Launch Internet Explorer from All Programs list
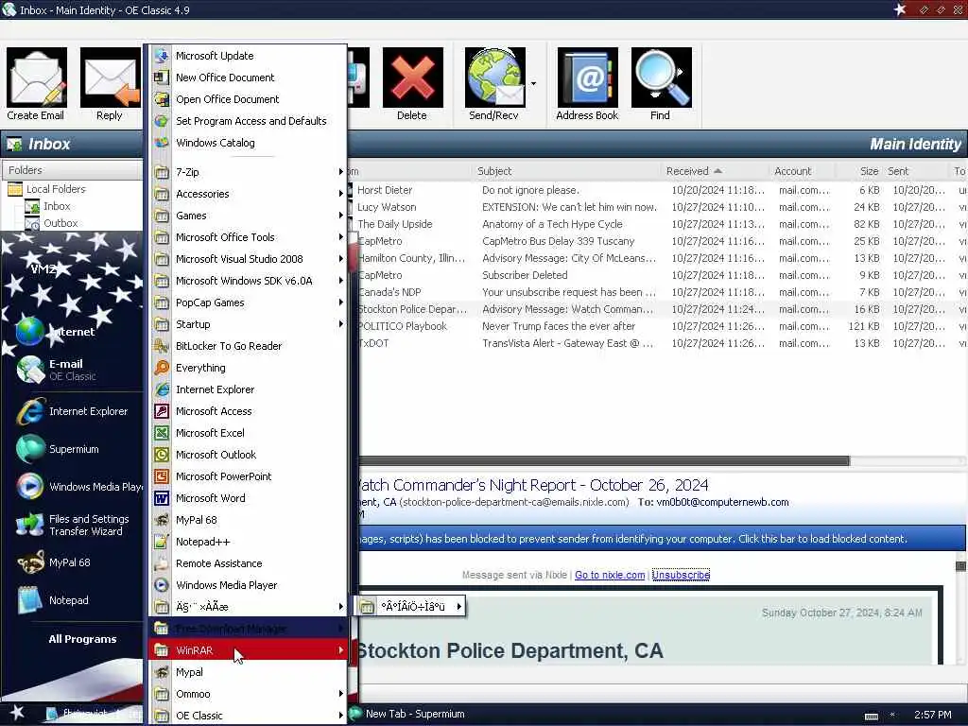 point(249,389)
